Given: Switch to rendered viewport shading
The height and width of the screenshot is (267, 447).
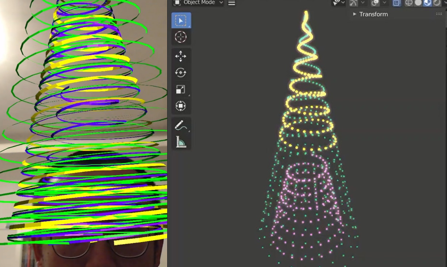Looking at the screenshot, I should [436, 3].
